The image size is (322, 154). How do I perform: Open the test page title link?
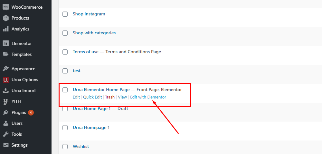click(x=77, y=71)
